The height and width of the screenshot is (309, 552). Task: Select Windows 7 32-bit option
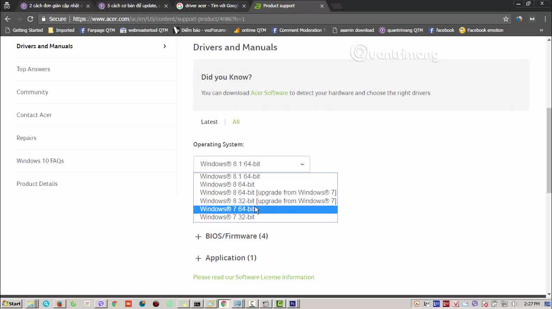(x=265, y=217)
